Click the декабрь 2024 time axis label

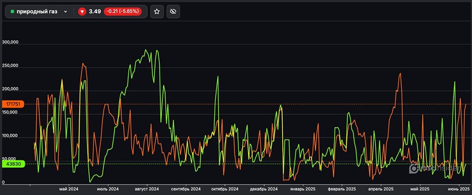(x=264, y=189)
